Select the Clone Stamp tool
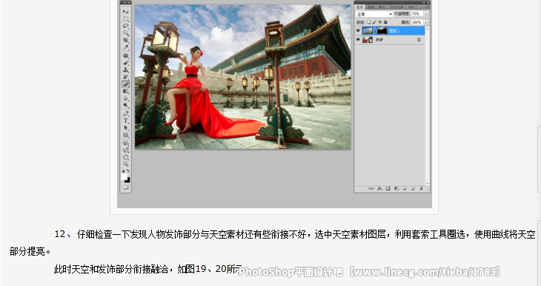Viewport: 541px width, 286px height. (x=125, y=70)
